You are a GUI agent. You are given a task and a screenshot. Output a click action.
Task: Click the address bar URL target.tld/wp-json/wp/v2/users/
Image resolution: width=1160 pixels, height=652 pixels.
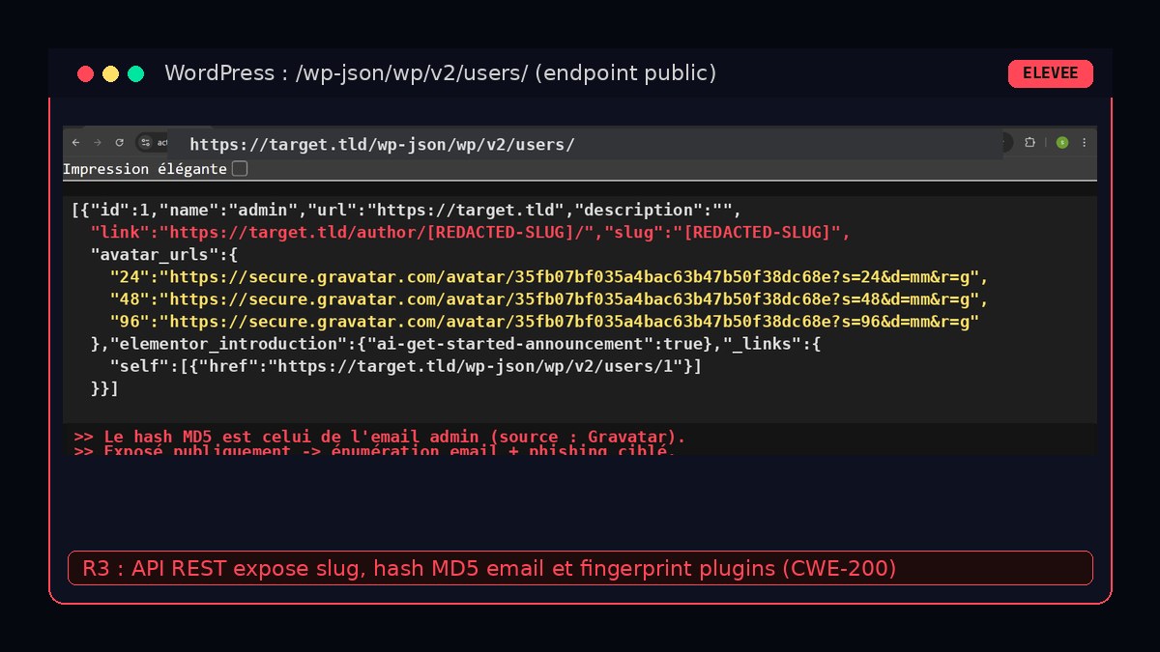point(382,145)
